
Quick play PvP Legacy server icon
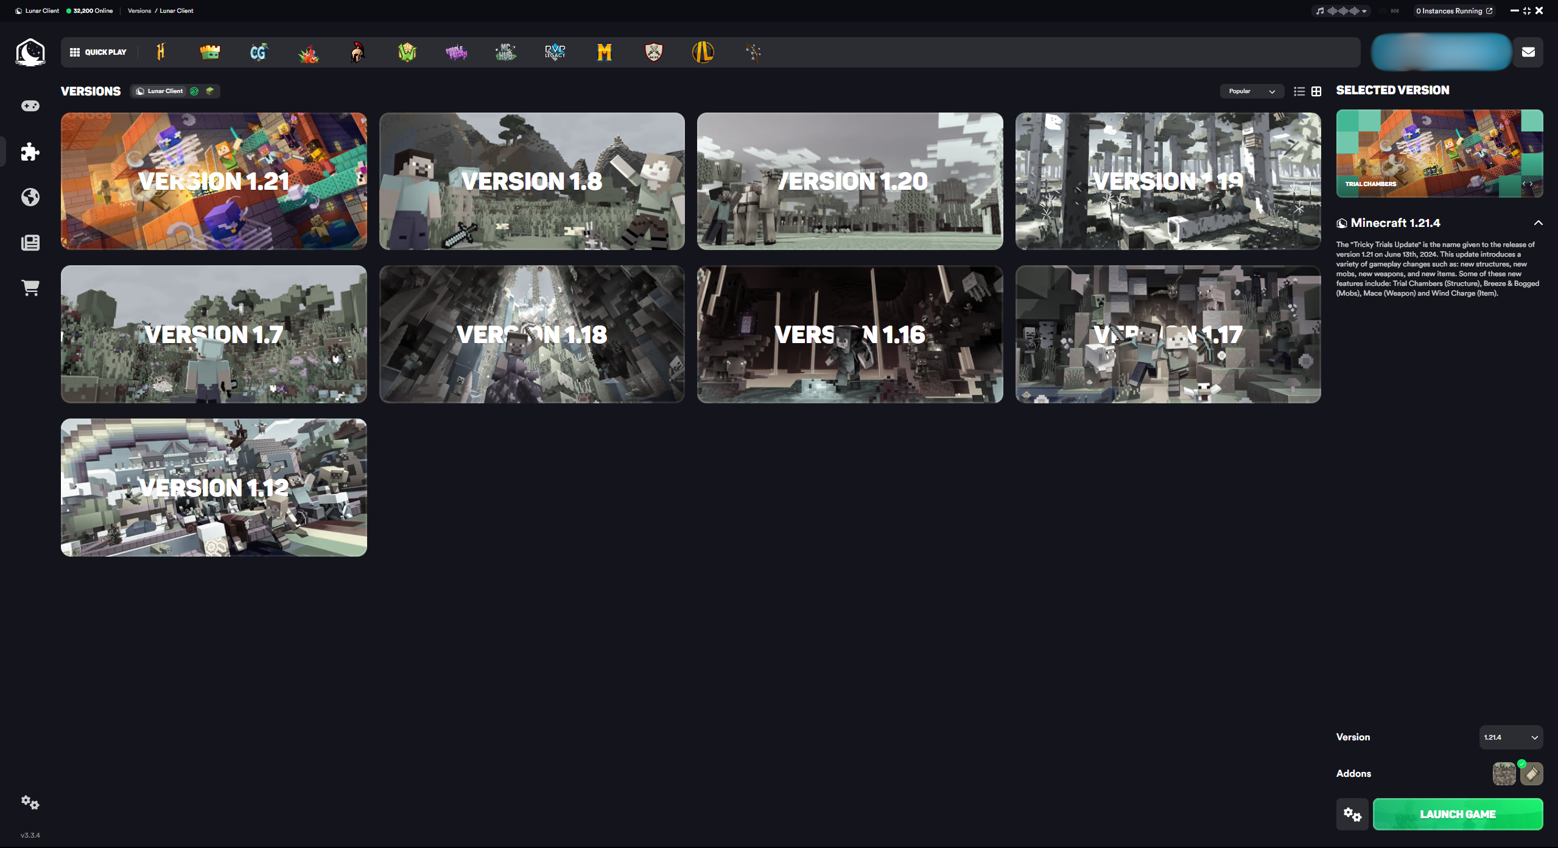555,52
